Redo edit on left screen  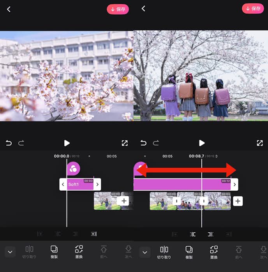(21, 143)
